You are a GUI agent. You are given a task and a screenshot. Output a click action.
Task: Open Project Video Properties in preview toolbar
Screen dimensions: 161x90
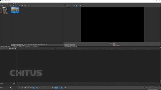[x=65, y=6]
